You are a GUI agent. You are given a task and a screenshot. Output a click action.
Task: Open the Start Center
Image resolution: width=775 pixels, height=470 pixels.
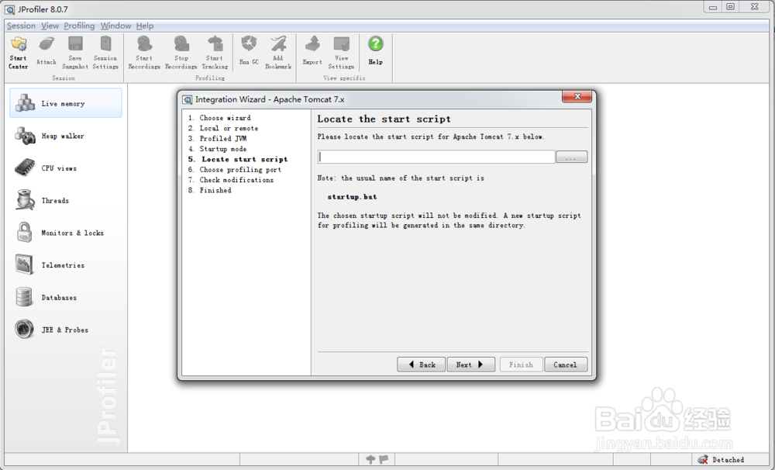tap(19, 53)
